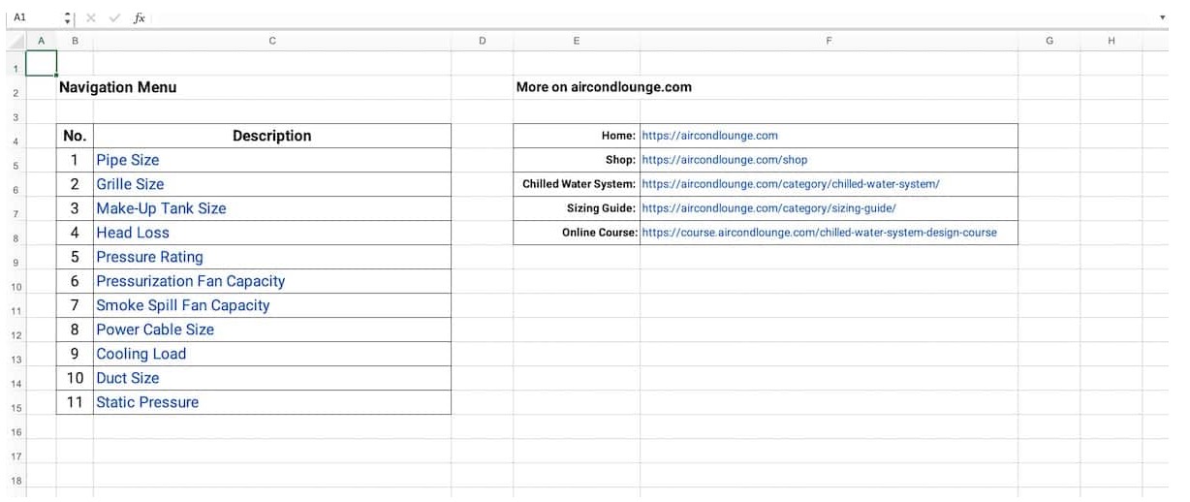Image resolution: width=1190 pixels, height=502 pixels.
Task: Open the chilled-water-system-design-course URL
Action: 819,233
